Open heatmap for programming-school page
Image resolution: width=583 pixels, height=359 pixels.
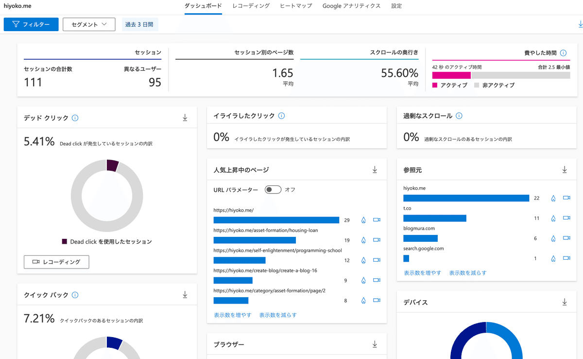pos(363,260)
